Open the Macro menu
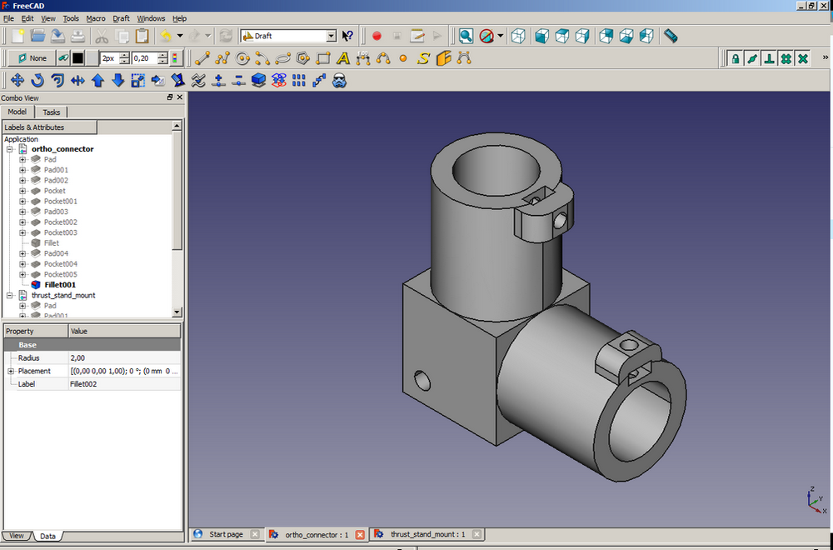Viewport: 833px width, 550px height. [x=96, y=18]
